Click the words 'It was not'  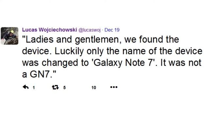181,63
